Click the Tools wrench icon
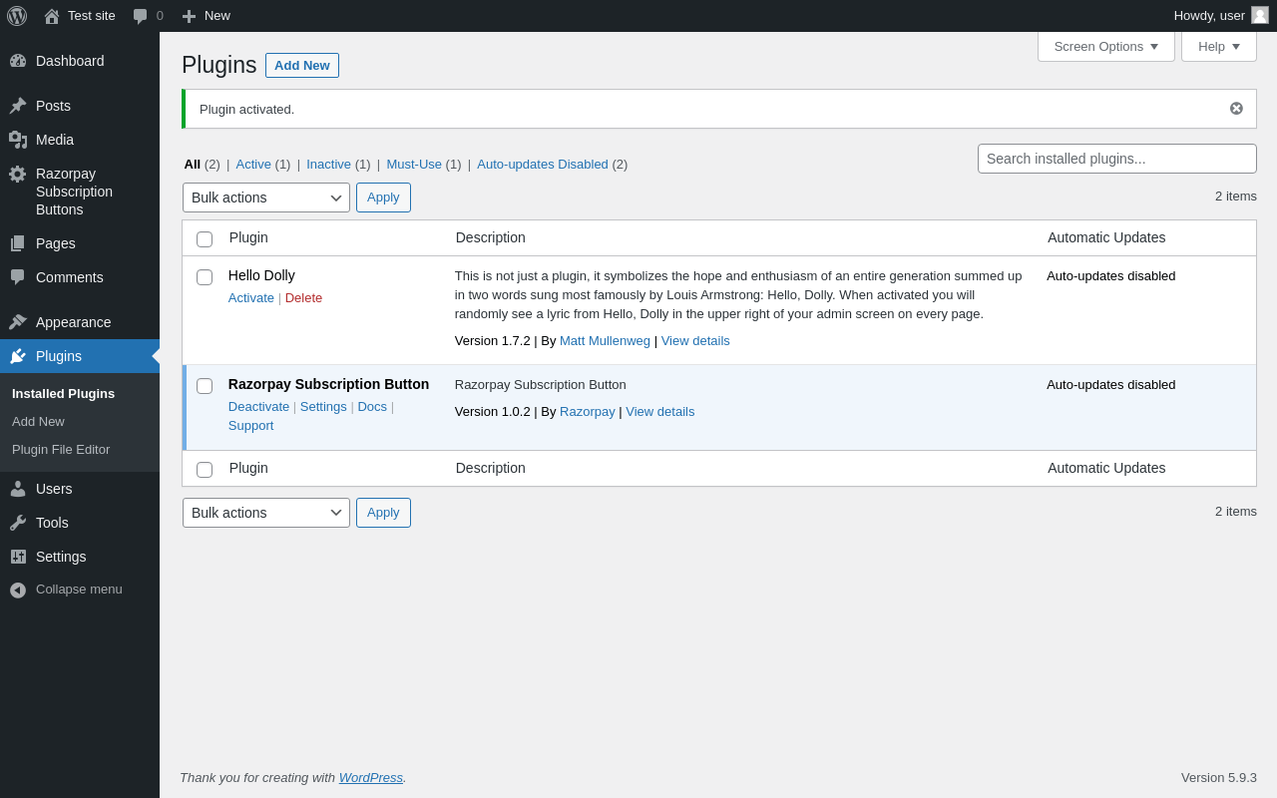This screenshot has width=1277, height=798. (18, 523)
